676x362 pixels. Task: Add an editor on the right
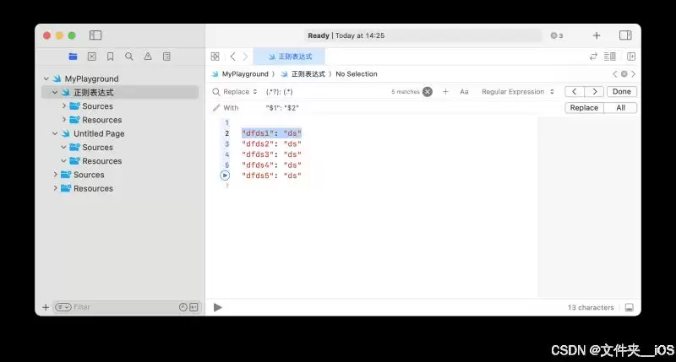tap(631, 57)
